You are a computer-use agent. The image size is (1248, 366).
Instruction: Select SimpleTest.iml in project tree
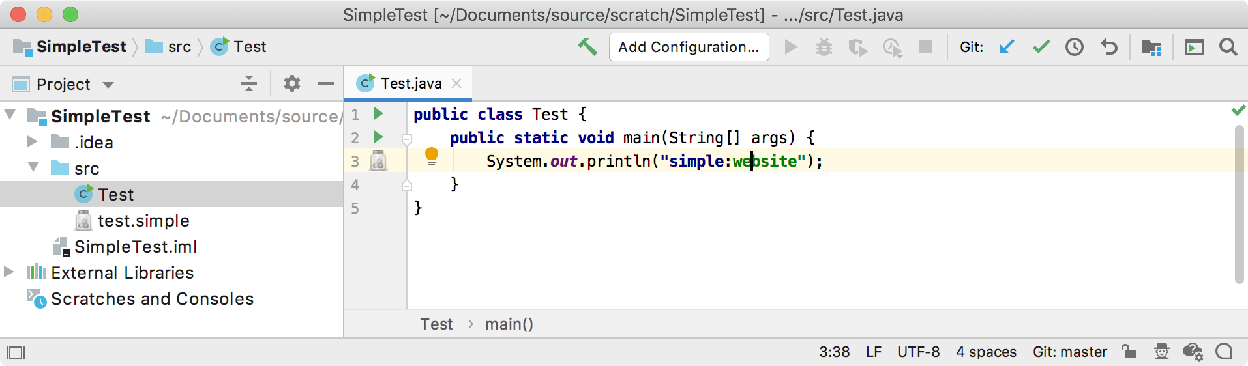click(171, 246)
